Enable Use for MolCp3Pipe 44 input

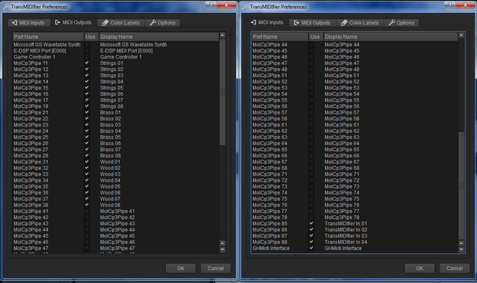click(311, 45)
